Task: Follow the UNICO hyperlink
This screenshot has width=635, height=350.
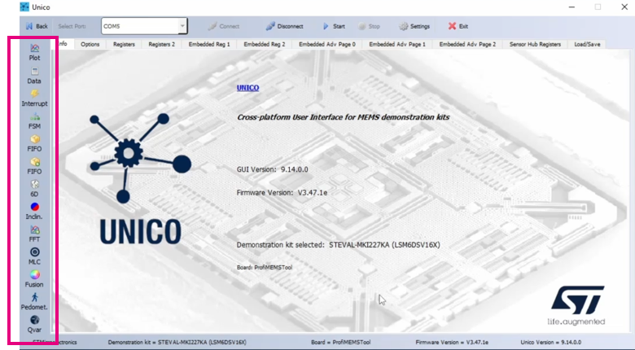Action: pyautogui.click(x=247, y=88)
